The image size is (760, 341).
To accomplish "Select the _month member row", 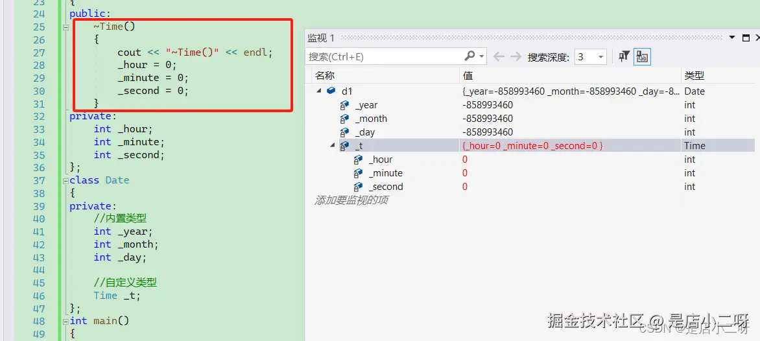I will coord(371,119).
